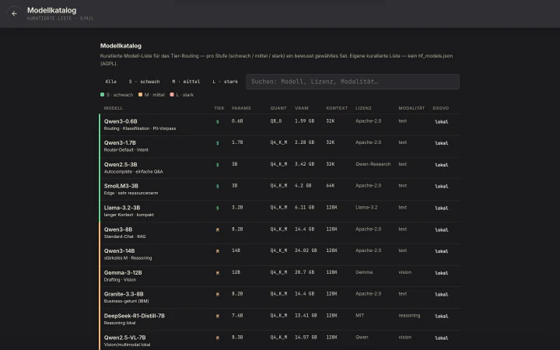Image resolution: width=560 pixels, height=350 pixels.
Task: Click the M tier badge for Gemma-3-12B
Action: click(x=218, y=273)
